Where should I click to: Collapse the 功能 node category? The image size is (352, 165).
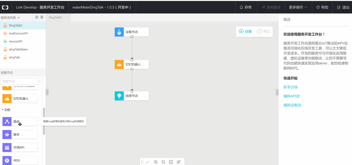click(x=2, y=110)
